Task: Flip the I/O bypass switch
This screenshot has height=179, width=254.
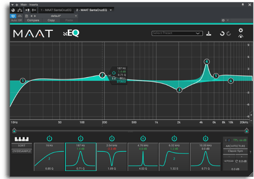Action: [227, 140]
